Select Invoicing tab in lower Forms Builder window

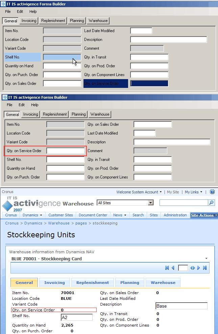click(31, 114)
